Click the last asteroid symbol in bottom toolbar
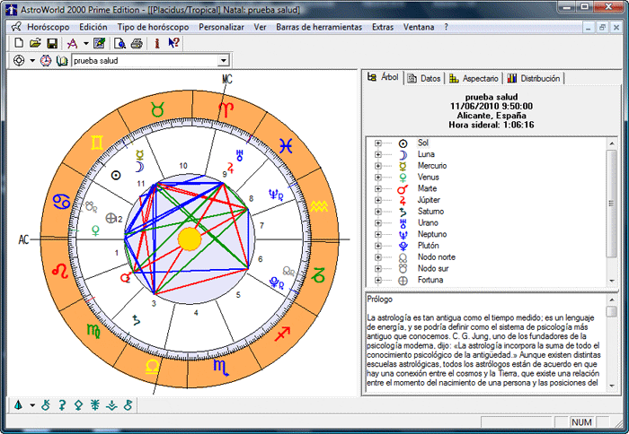Image resolution: width=629 pixels, height=434 pixels. (128, 405)
